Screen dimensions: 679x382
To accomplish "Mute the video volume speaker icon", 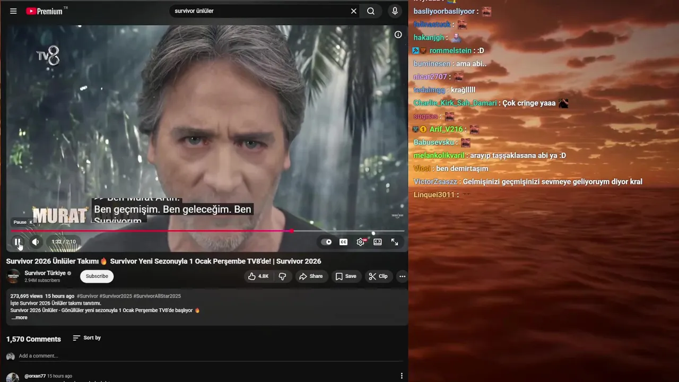I will point(36,242).
